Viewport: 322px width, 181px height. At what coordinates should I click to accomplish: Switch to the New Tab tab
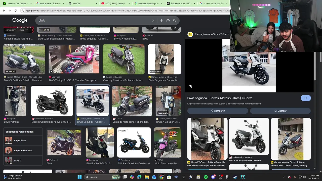click(x=83, y=4)
